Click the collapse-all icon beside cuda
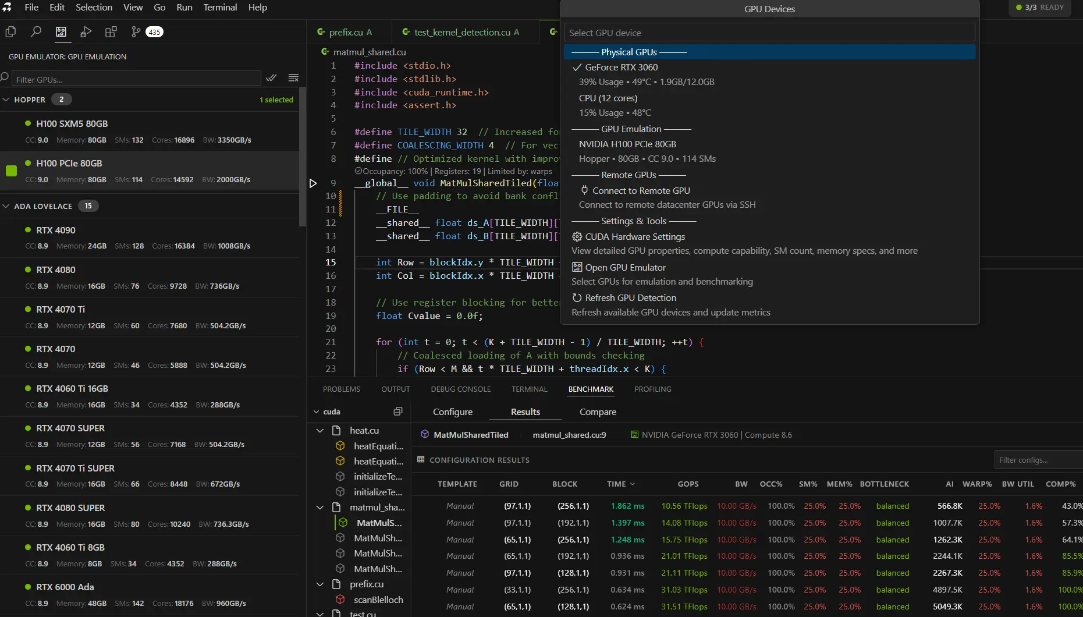 pyautogui.click(x=398, y=412)
